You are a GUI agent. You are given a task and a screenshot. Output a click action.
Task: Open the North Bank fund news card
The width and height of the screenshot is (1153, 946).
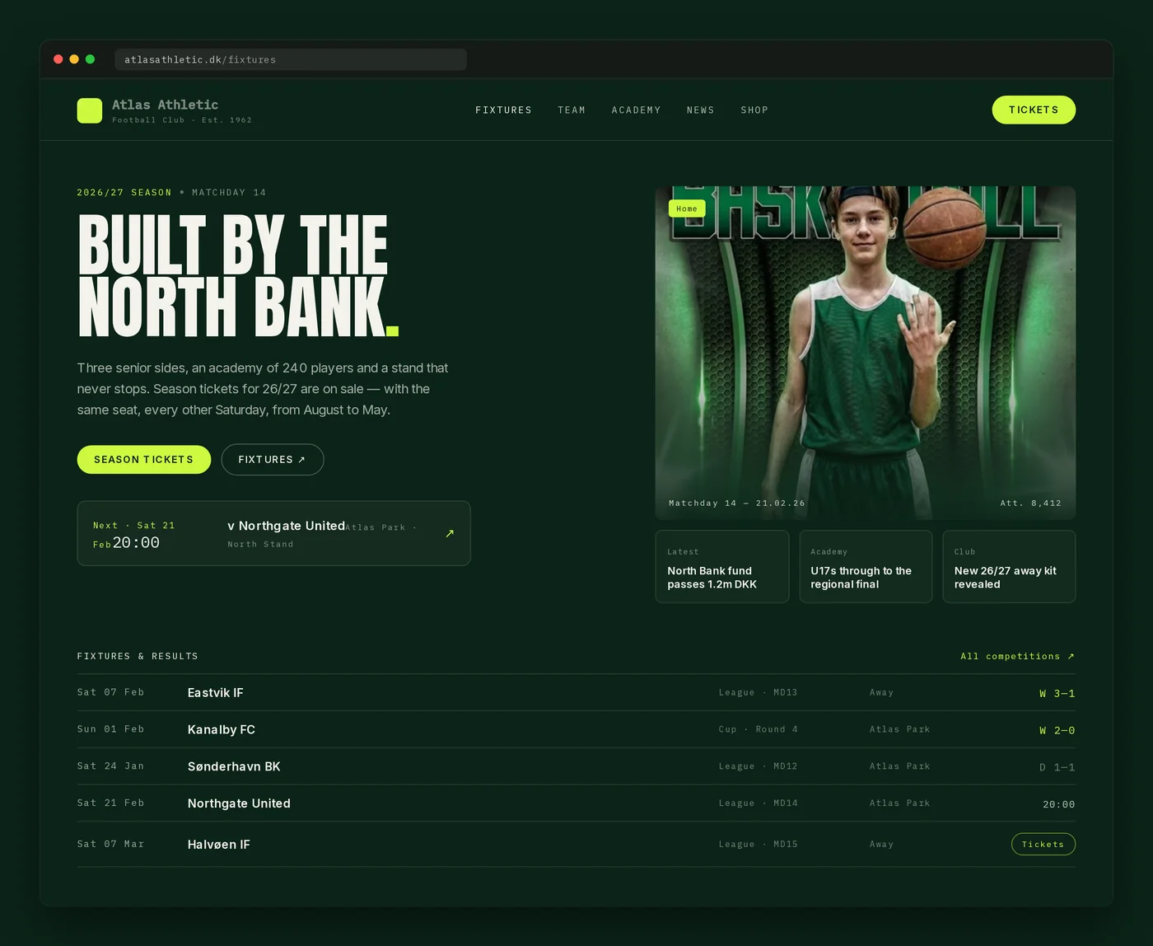pos(722,567)
